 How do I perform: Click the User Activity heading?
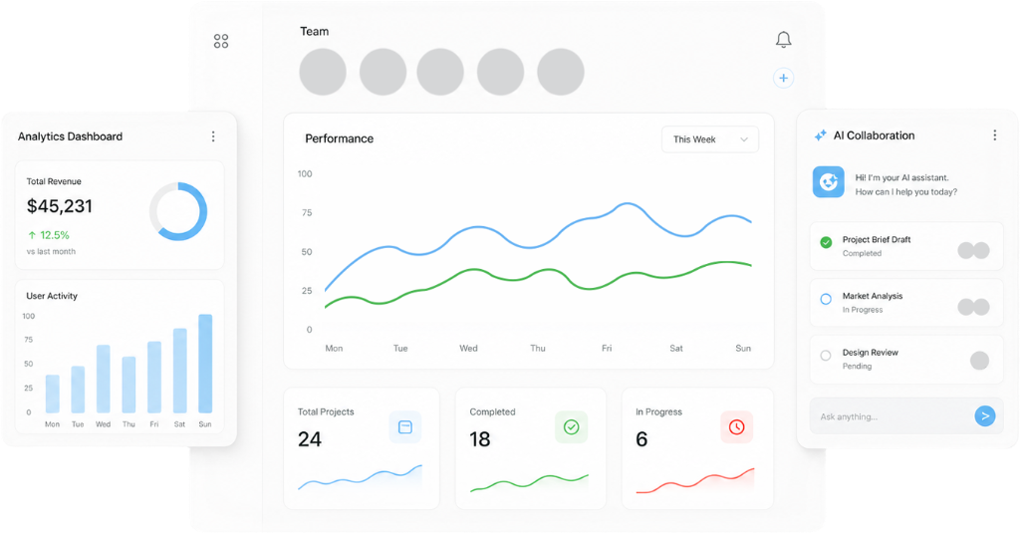coord(52,296)
